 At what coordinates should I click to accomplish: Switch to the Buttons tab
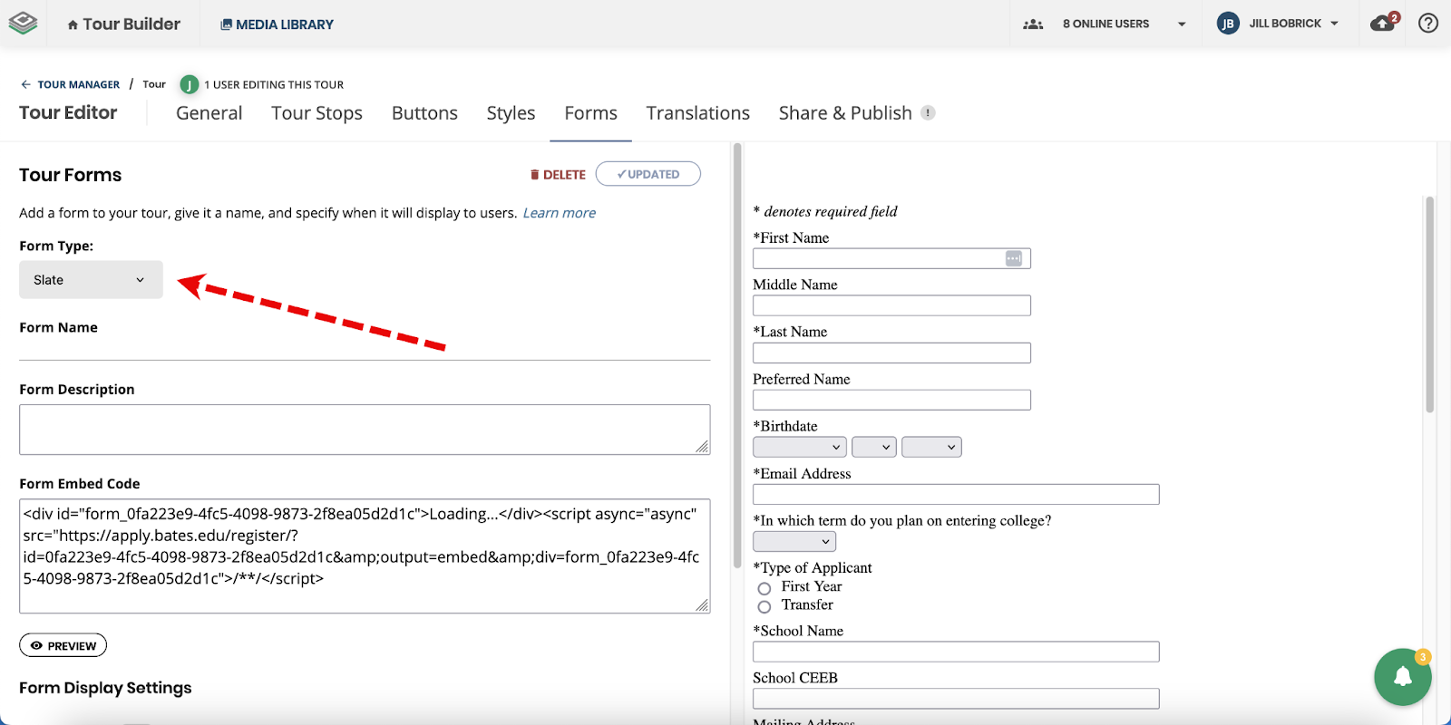tap(424, 113)
